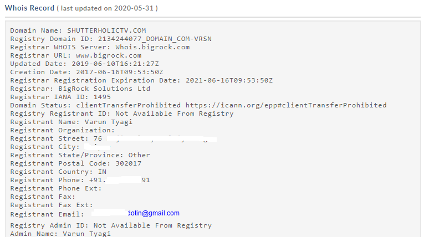Click the Registrant Country IN line

click(58, 172)
